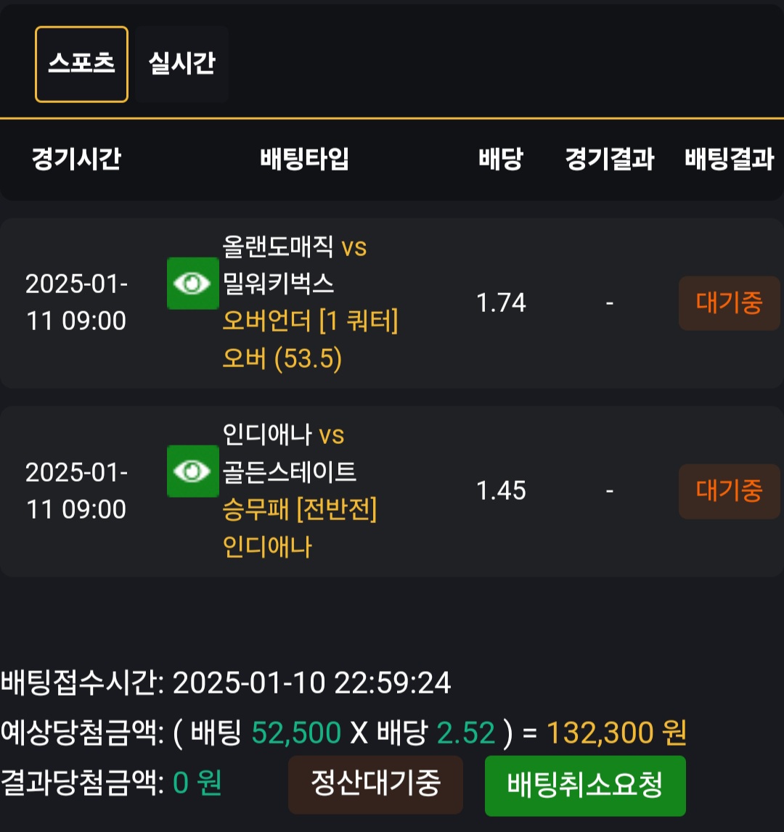Select the 1.45 odds value
The image size is (784, 832).
point(501,491)
